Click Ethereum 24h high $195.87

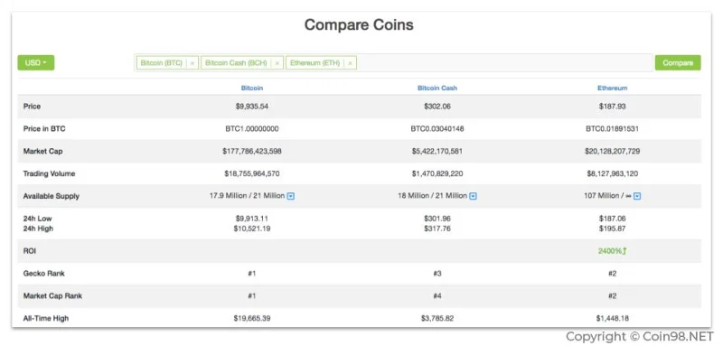click(x=613, y=229)
